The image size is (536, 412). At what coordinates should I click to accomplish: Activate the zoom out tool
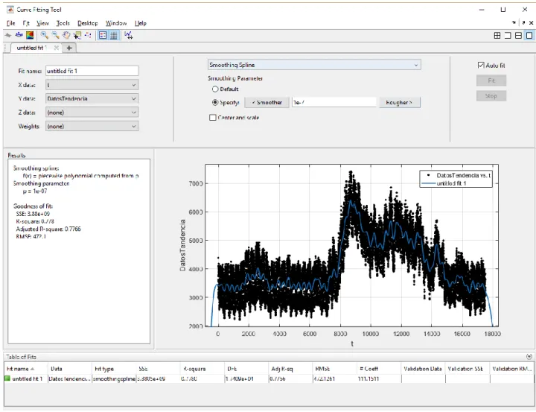[55, 35]
